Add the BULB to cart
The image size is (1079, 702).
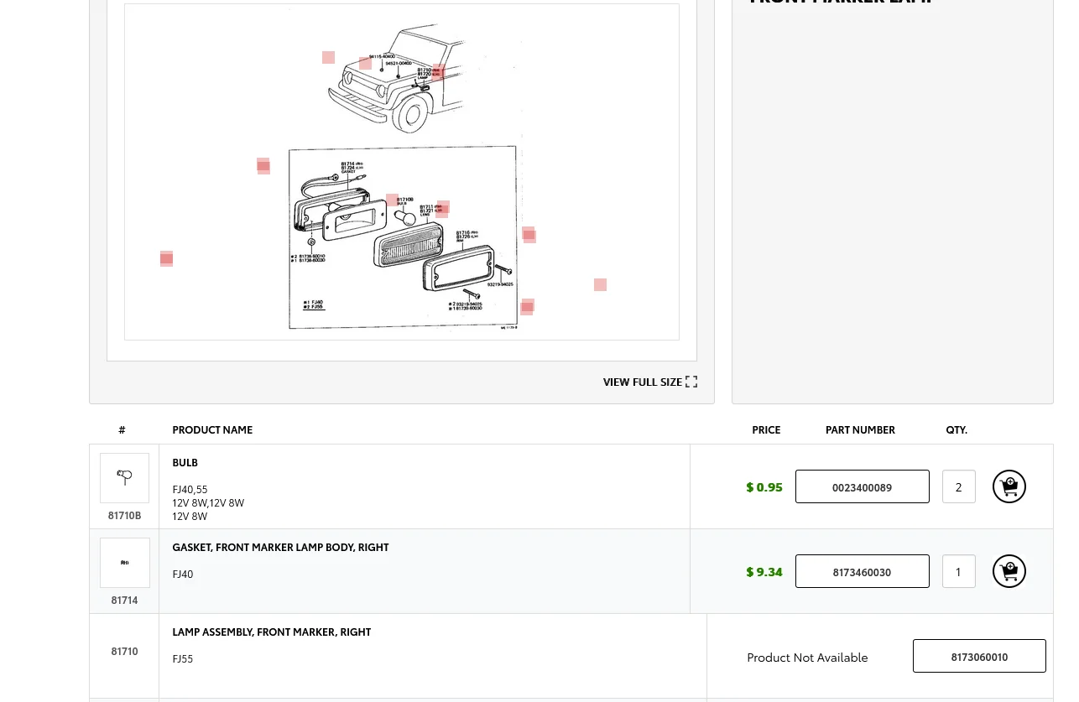(x=1009, y=486)
